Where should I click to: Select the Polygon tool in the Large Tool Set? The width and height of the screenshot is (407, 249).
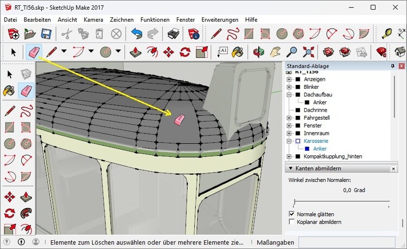click(26, 143)
